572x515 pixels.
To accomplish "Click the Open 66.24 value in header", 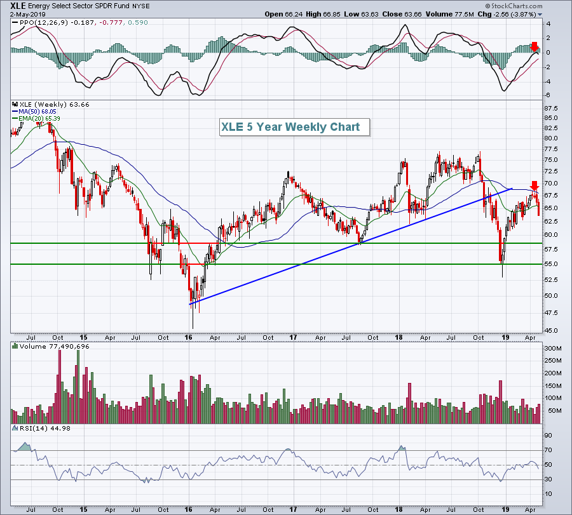I will (284, 14).
